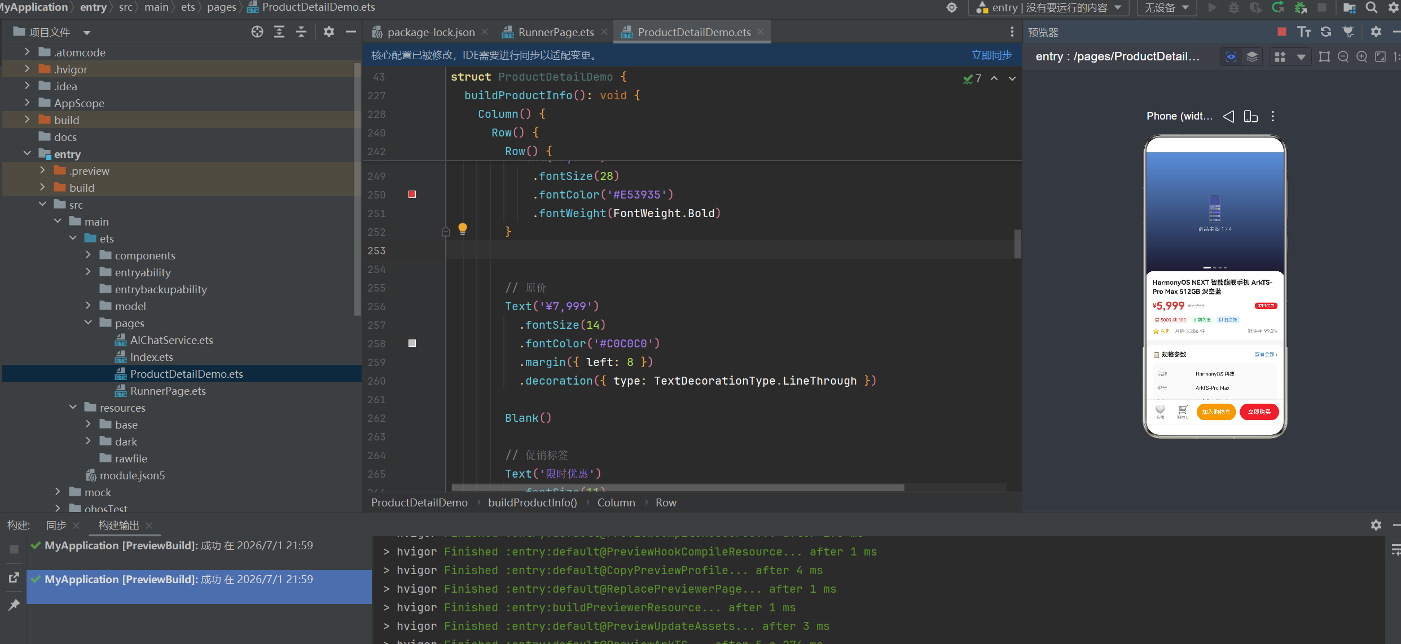Click the locate target icon in project panel

(x=257, y=32)
